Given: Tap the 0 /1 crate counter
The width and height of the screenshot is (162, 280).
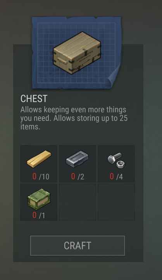Looking at the screenshot, I should point(39,215).
